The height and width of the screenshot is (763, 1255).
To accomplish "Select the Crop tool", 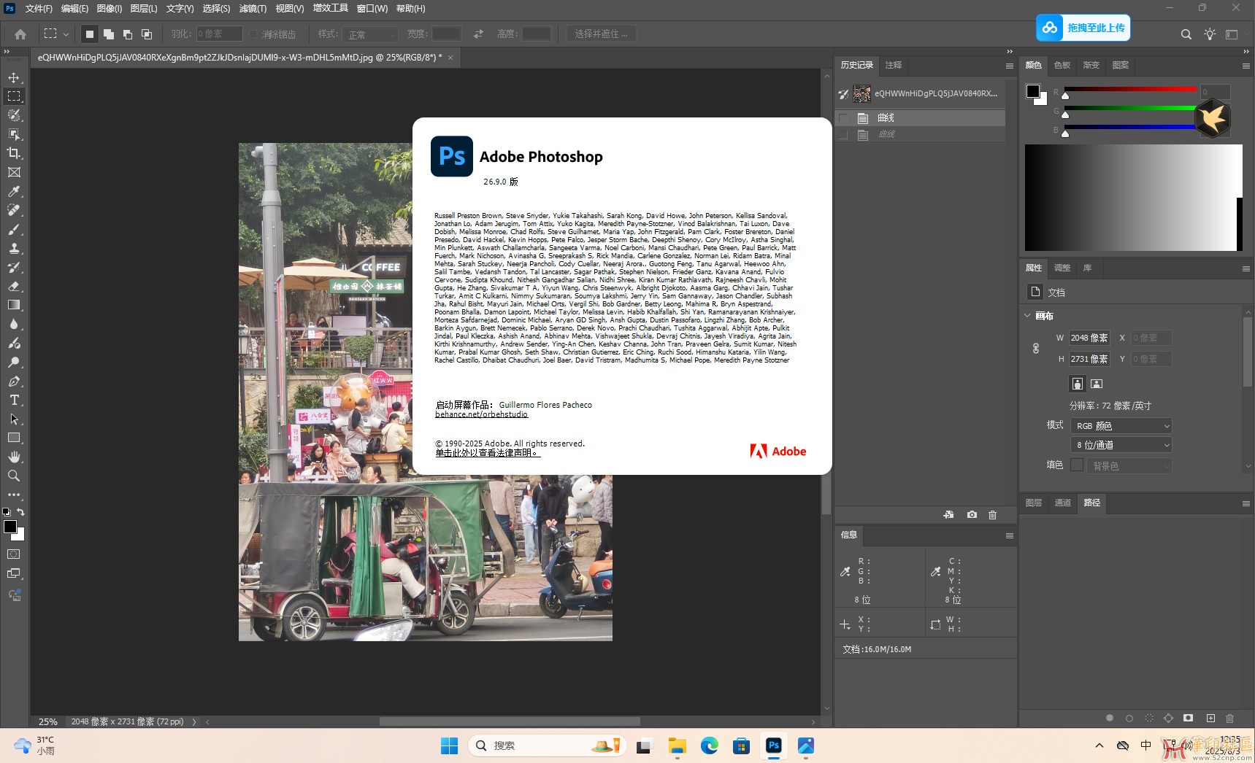I will click(14, 153).
